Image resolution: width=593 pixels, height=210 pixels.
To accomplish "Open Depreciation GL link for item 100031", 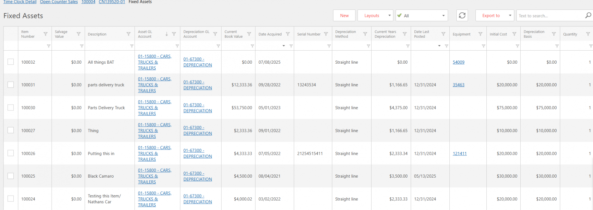I will click(198, 85).
